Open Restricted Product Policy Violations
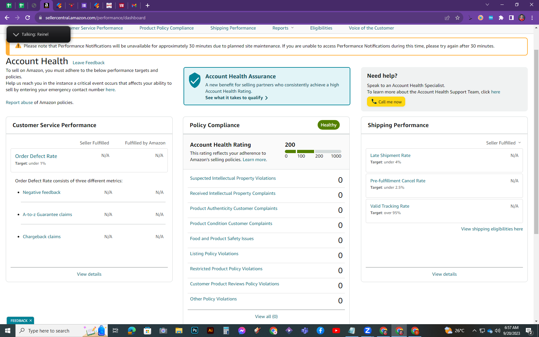This screenshot has width=539, height=337. tap(226, 269)
